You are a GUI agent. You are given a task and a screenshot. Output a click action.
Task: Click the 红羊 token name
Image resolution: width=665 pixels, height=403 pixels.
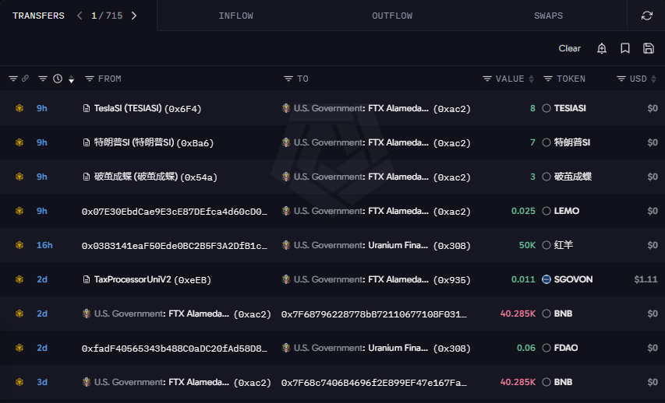click(x=563, y=245)
